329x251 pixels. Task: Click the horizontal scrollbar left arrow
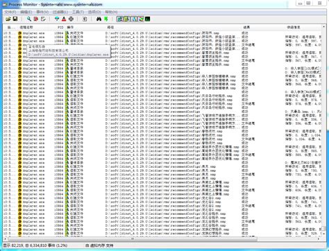(6, 239)
